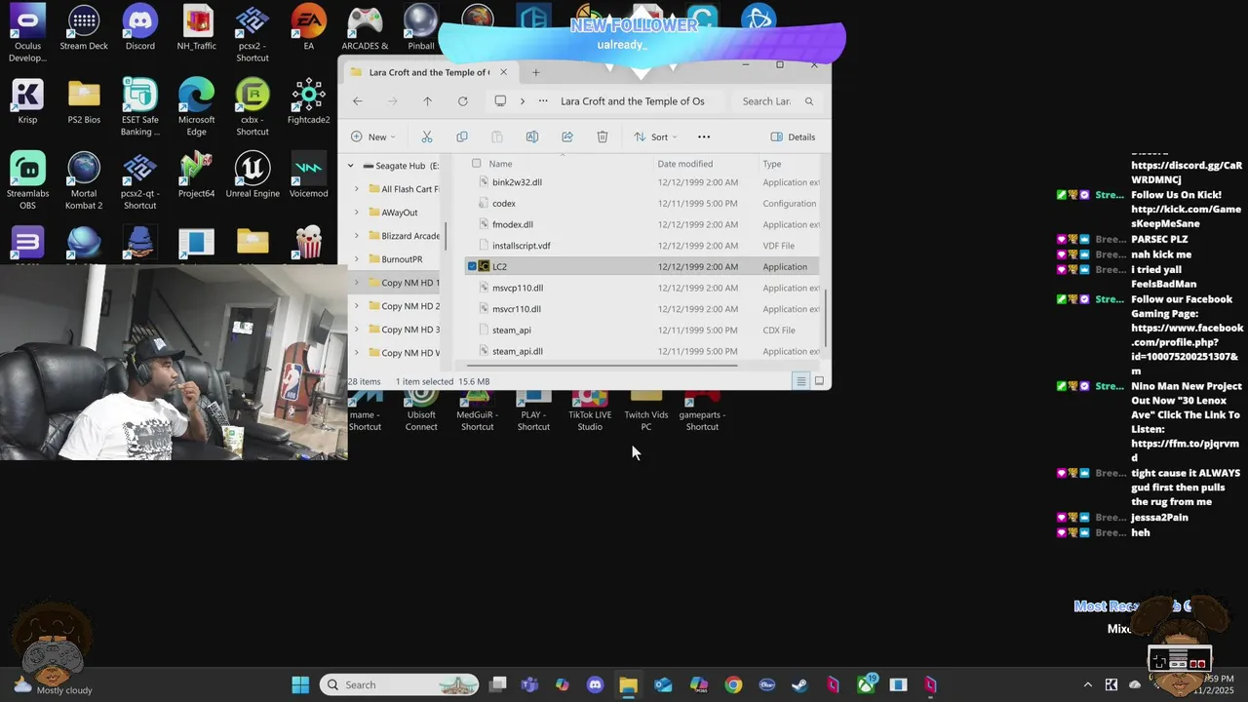This screenshot has width=1248, height=702.
Task: Open the Project64 desktop icon
Action: 196,175
